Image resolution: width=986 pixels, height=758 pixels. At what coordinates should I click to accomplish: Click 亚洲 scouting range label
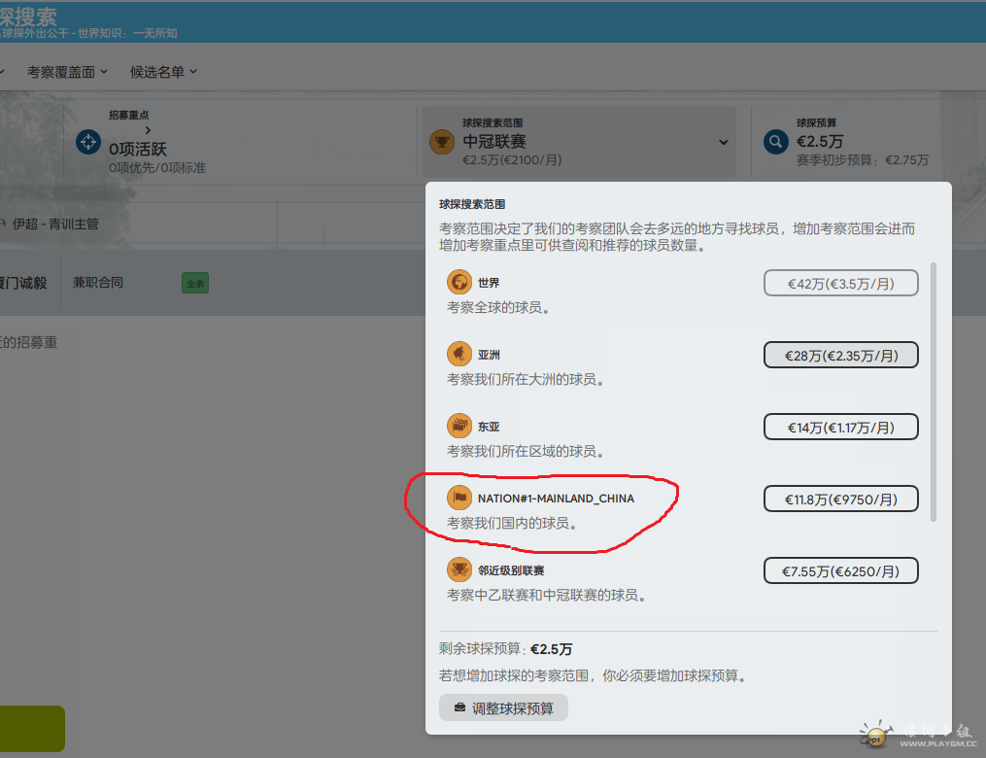[489, 355]
